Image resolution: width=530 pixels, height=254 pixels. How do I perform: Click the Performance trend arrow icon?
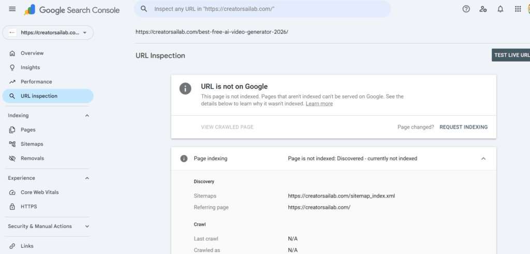point(12,81)
